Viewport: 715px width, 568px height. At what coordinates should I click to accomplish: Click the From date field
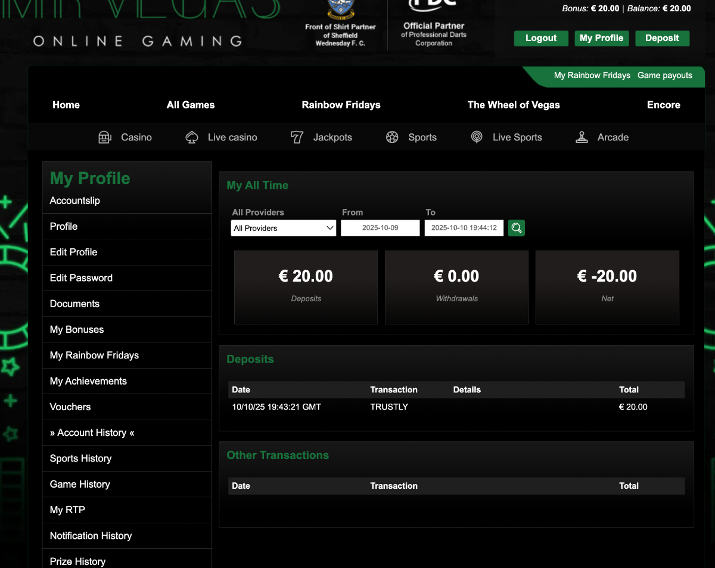[x=380, y=228]
